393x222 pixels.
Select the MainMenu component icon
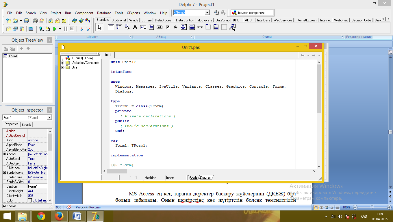click(x=119, y=27)
